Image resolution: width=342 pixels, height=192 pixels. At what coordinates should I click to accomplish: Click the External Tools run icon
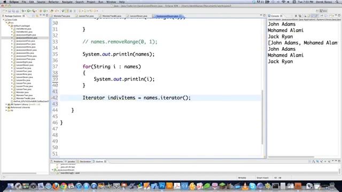click(34, 11)
